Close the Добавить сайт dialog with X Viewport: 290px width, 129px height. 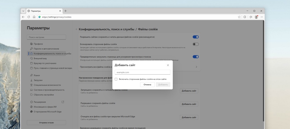pyautogui.click(x=168, y=65)
